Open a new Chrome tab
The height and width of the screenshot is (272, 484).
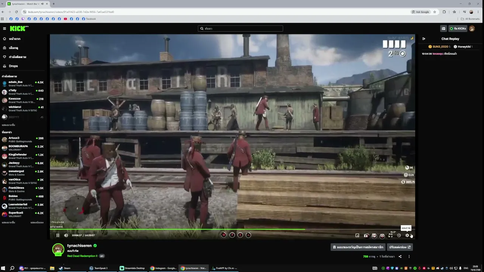pyautogui.click(x=53, y=4)
